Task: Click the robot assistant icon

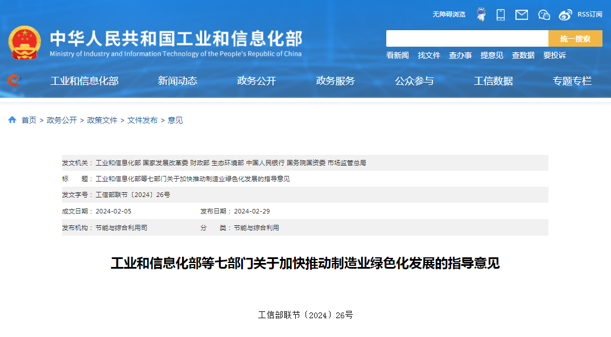Action: pos(481,14)
